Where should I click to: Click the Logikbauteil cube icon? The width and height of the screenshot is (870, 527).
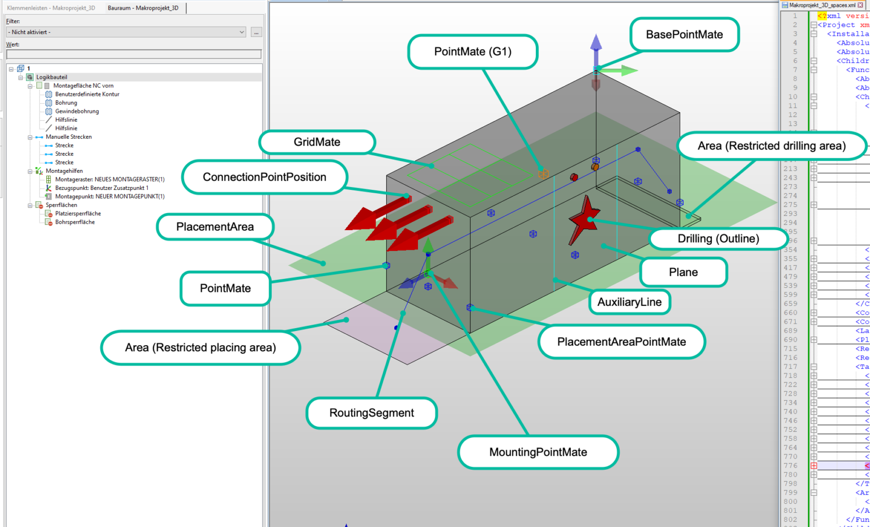[29, 76]
